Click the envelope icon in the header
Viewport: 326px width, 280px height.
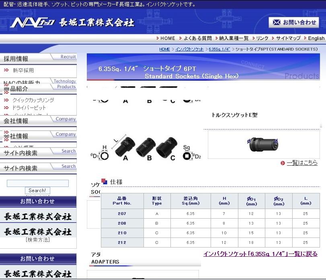[277, 22]
